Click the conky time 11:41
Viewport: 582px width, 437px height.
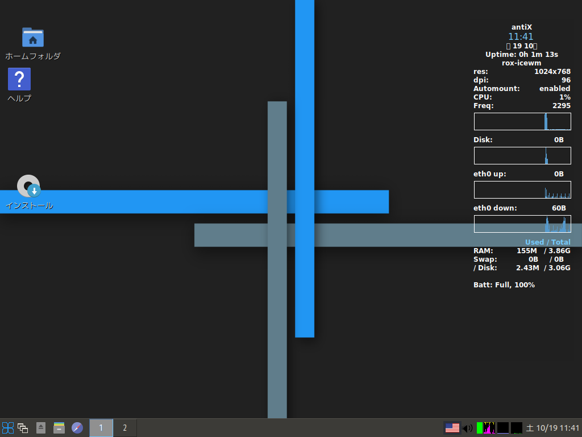[521, 36]
